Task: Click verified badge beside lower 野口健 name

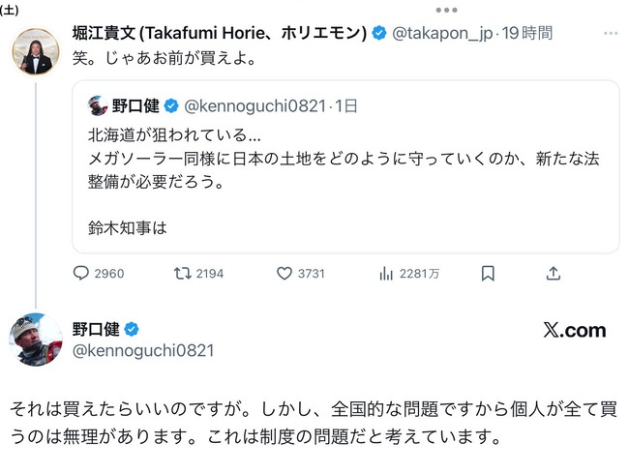Action: pyautogui.click(x=132, y=329)
